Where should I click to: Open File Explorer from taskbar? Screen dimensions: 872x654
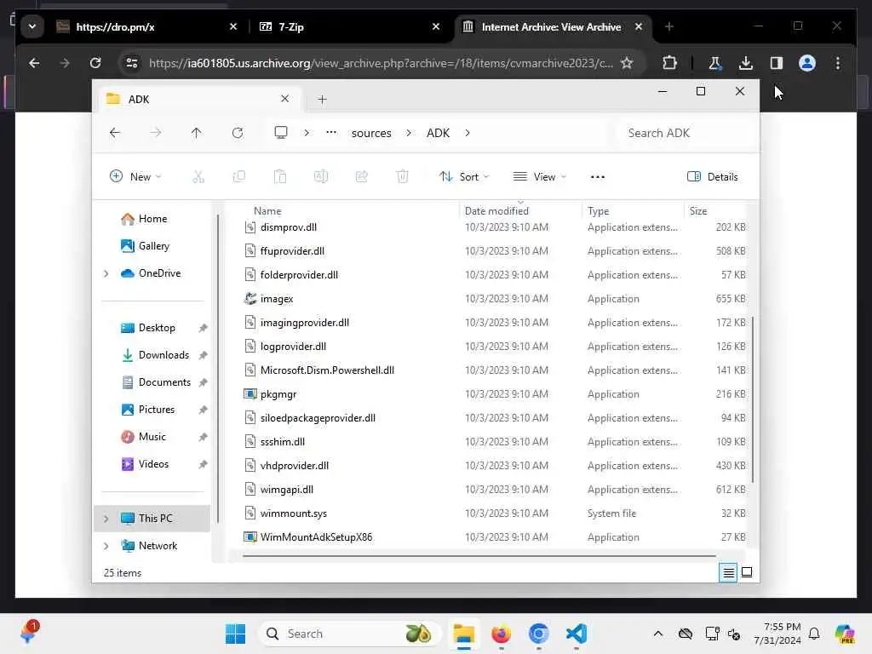463,634
